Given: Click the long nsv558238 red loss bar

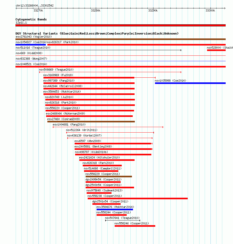Looking at the screenshot, I should pos(138,198).
